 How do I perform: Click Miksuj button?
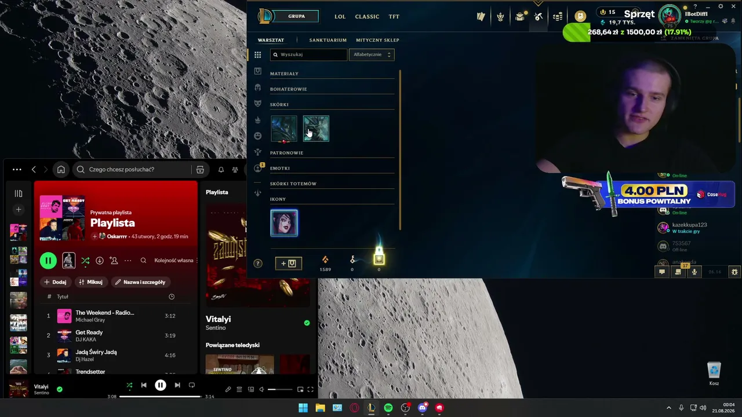point(91,282)
